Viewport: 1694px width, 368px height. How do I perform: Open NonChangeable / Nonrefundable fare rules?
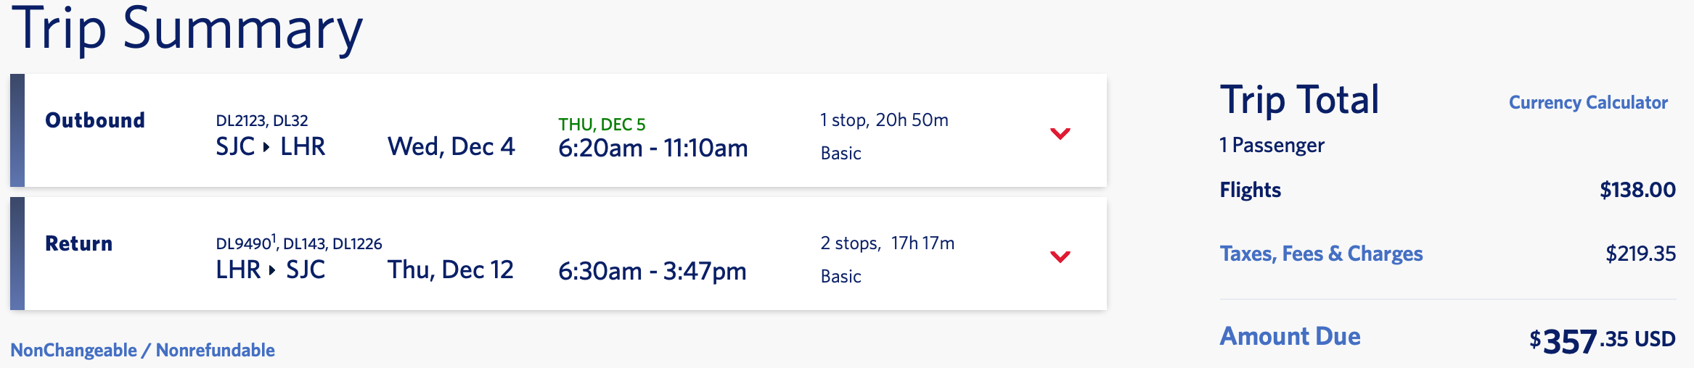(x=142, y=351)
